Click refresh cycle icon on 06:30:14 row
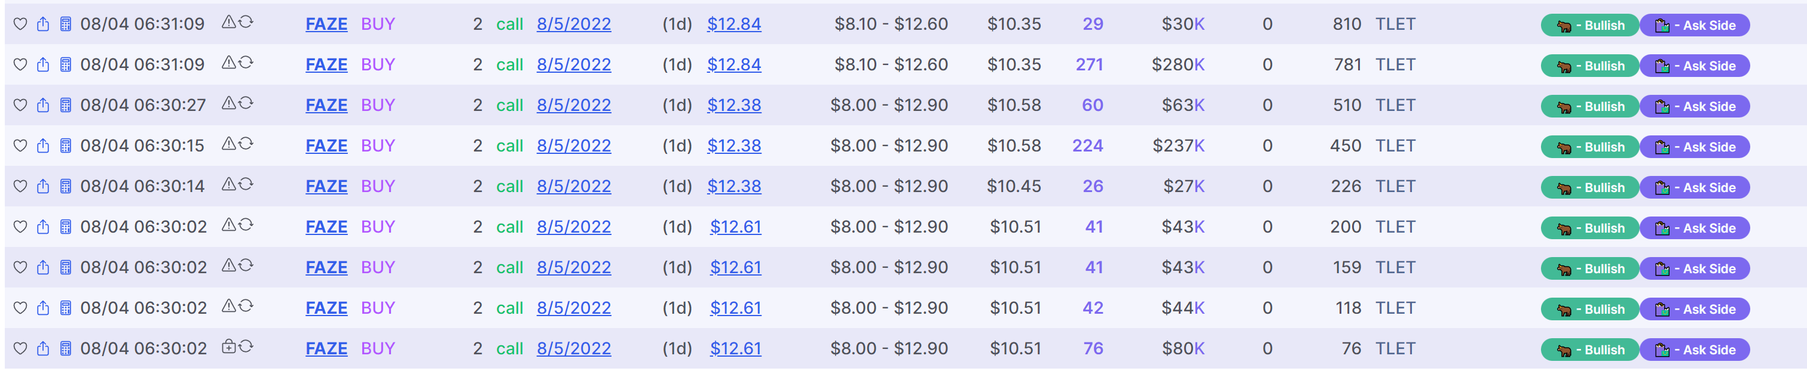Screen dimensions: 1807x371 click(x=246, y=184)
